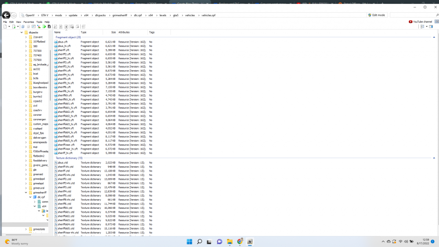Click the Add file icon with green plus
The image size is (439, 247).
14,27
